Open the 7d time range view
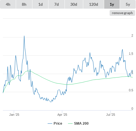Screen dimensions: 136x131 [x=57, y=4]
